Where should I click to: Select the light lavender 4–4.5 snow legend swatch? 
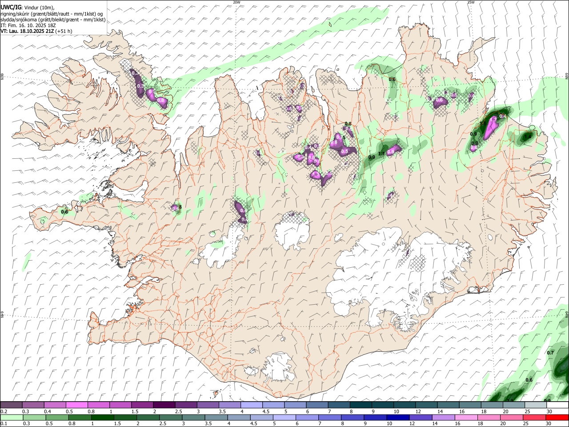pyautogui.click(x=252, y=405)
